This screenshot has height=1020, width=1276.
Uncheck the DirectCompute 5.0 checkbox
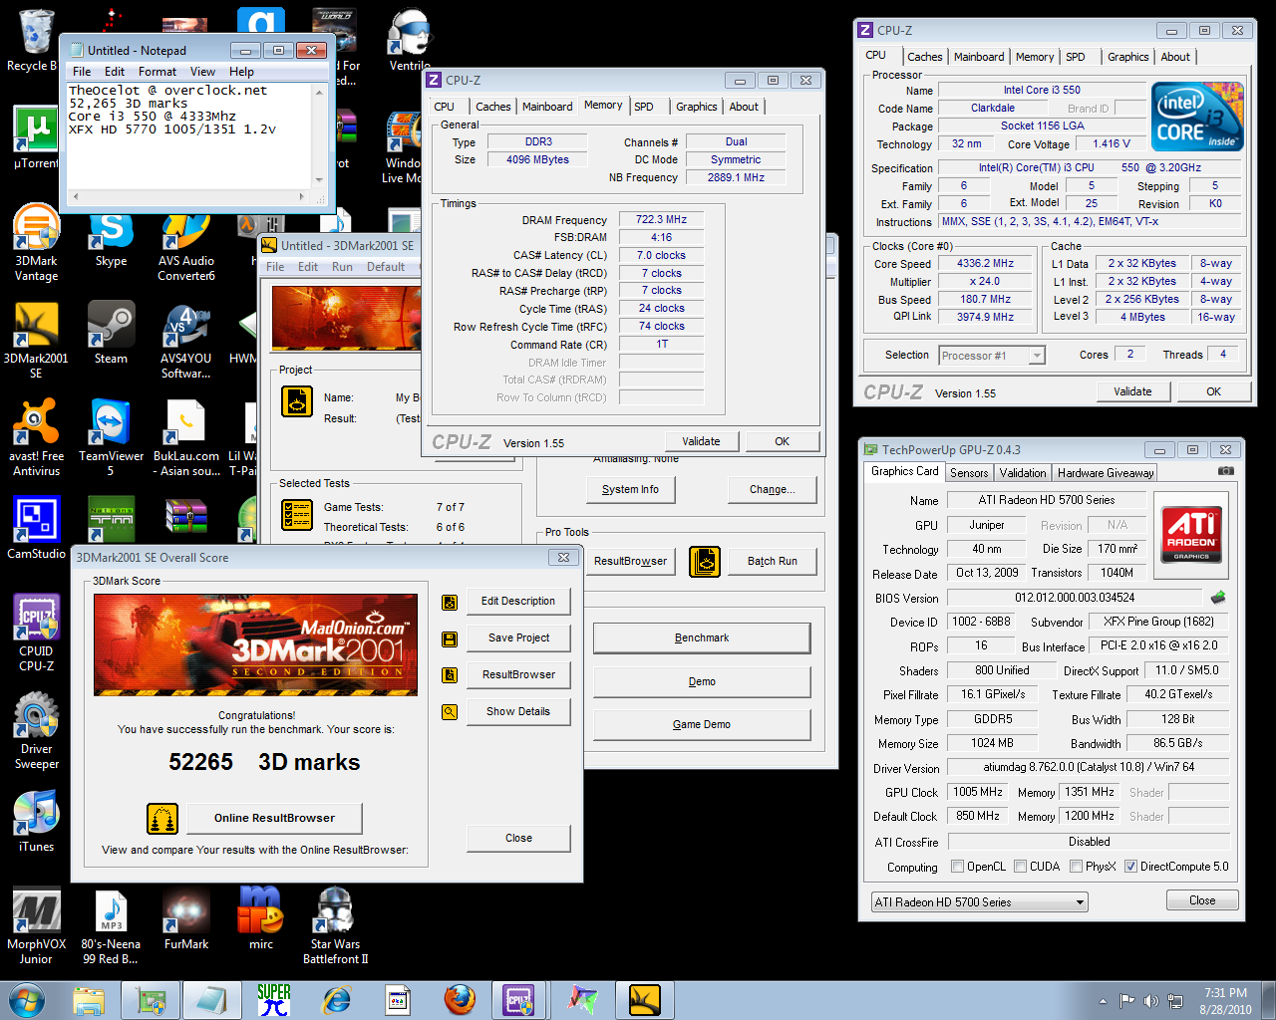click(1131, 867)
